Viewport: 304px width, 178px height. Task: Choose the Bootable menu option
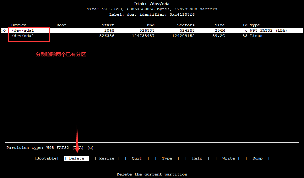pos(46,158)
